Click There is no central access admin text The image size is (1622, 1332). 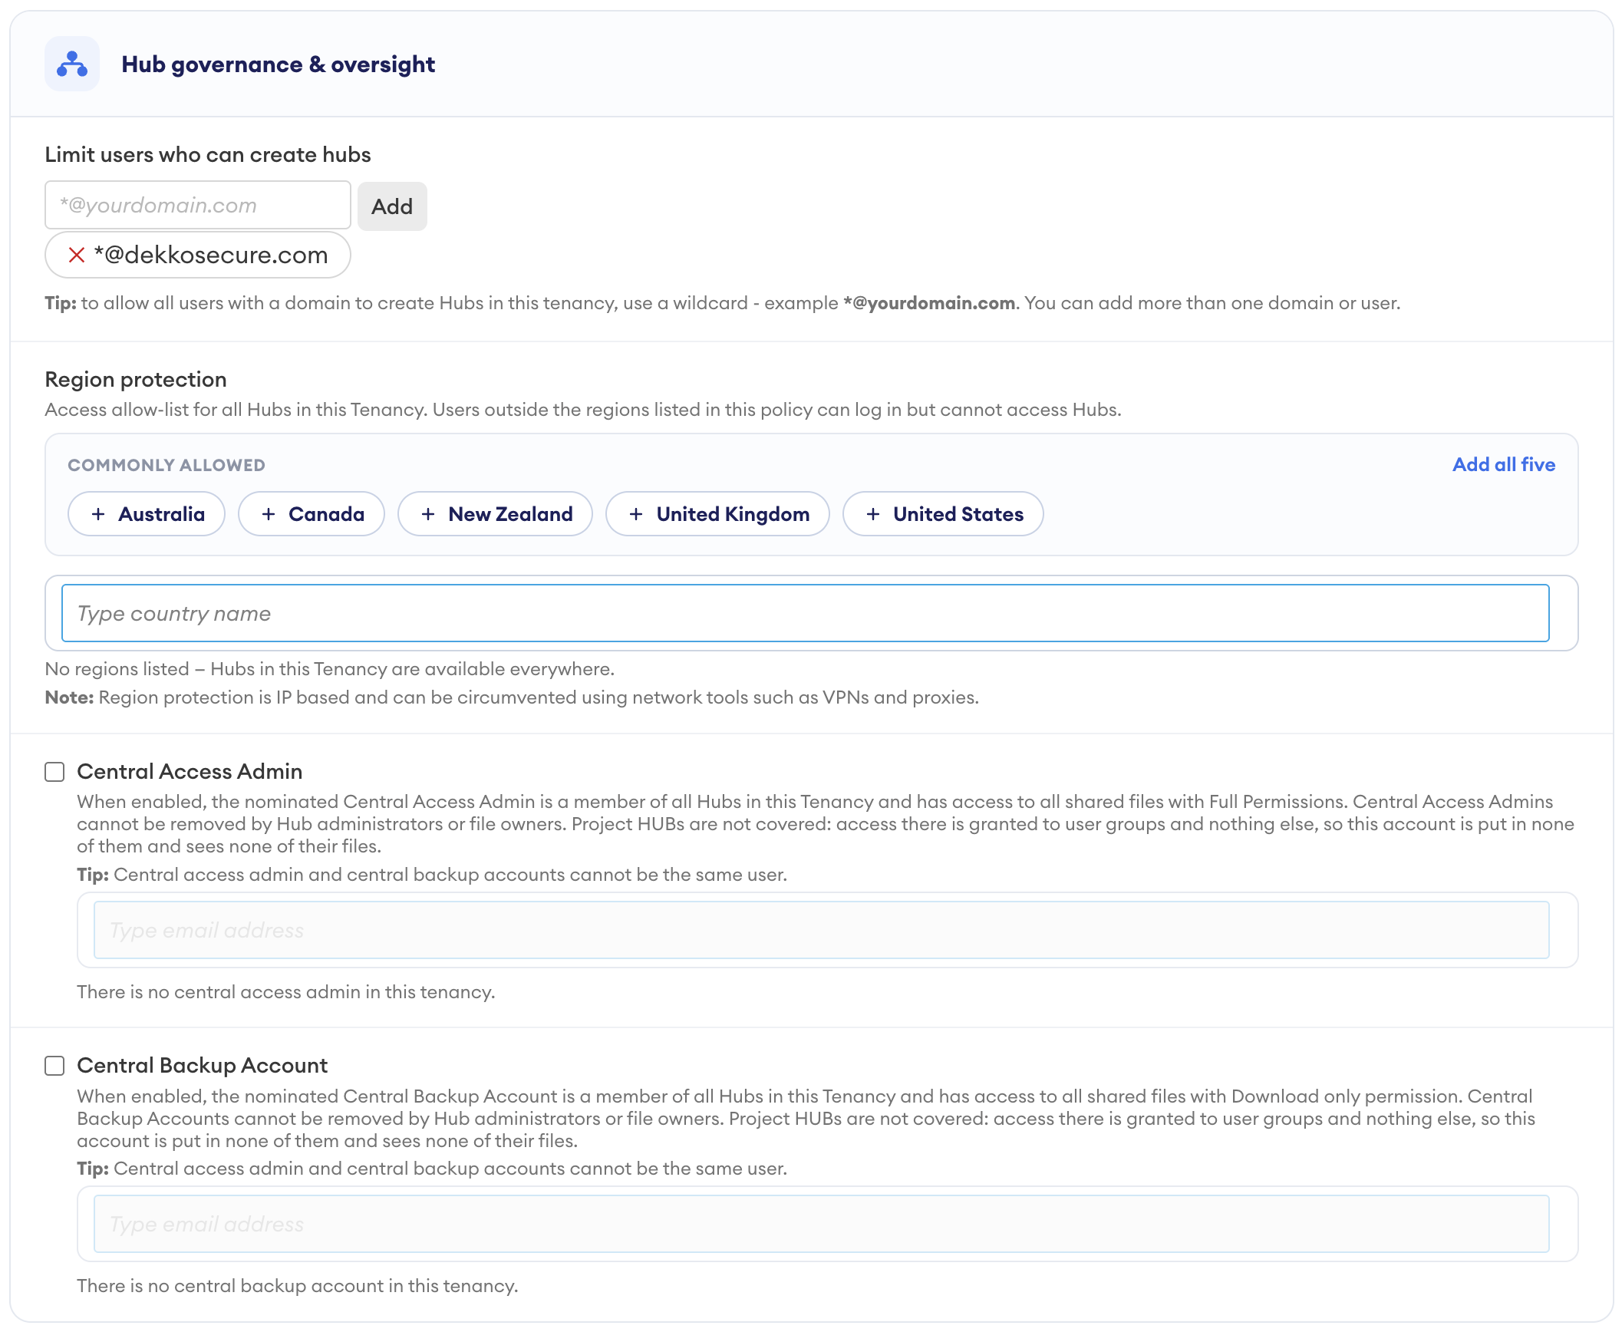pos(286,992)
